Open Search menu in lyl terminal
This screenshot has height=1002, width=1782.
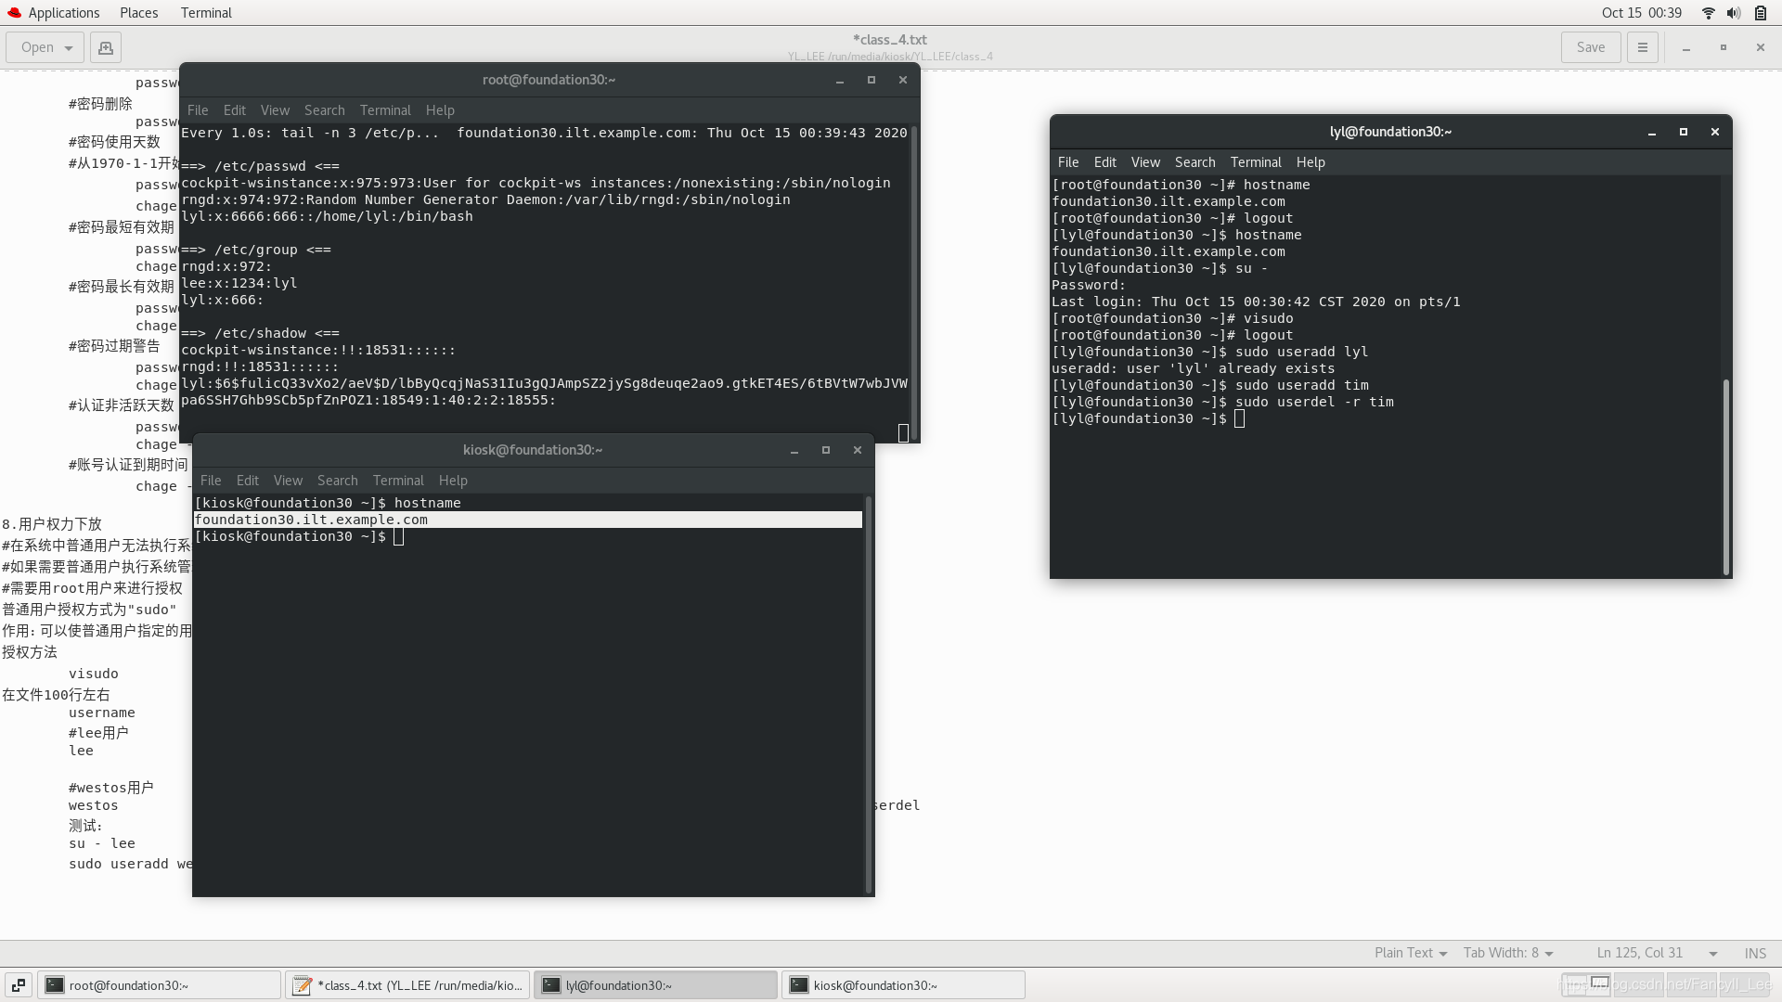[1194, 162]
